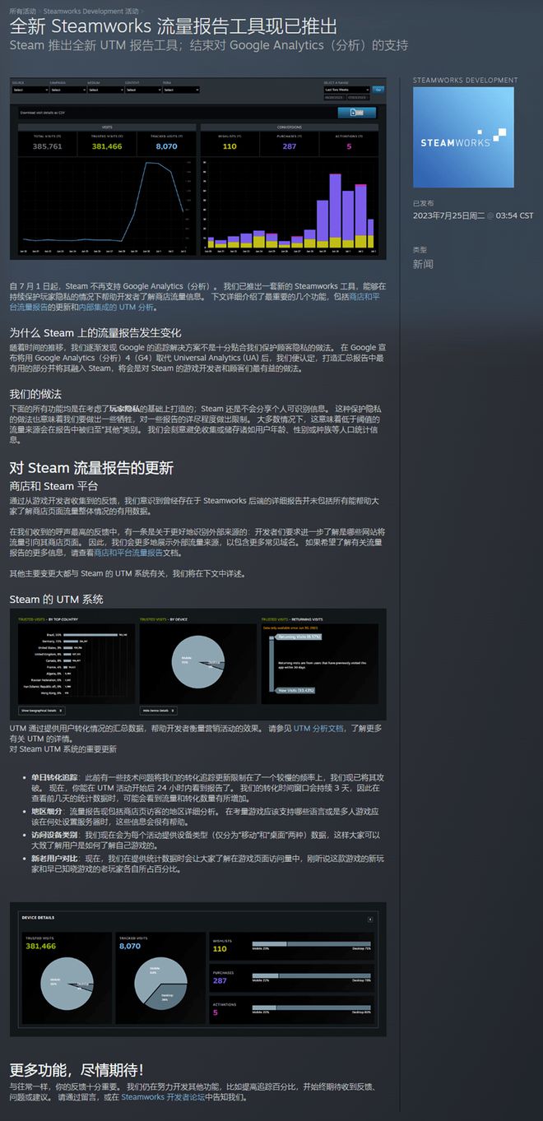The image size is (543, 1121).
Task: Open the Content select dropdown
Action: (142, 90)
